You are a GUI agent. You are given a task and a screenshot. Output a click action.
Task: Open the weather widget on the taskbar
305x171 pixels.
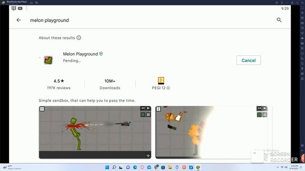(12, 167)
